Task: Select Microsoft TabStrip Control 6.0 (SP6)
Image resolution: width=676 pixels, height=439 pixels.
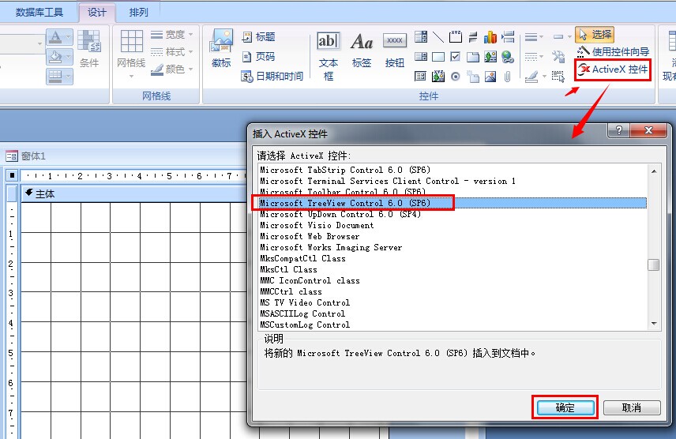Action: 345,170
